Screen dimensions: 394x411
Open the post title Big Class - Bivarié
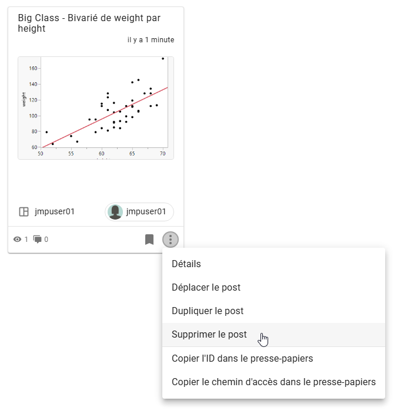point(89,23)
